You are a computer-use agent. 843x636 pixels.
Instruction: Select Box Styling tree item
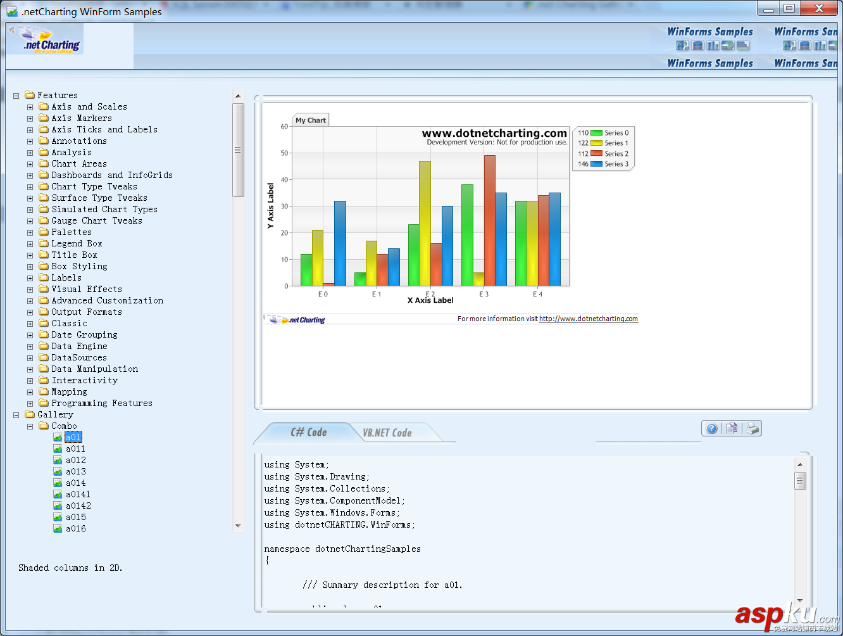coord(79,266)
